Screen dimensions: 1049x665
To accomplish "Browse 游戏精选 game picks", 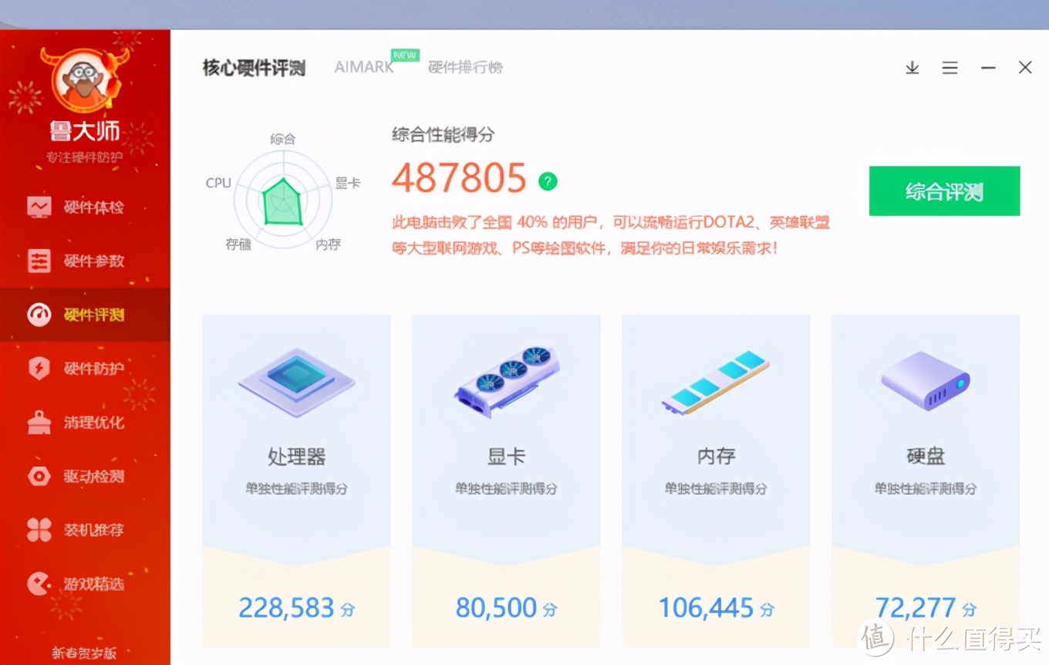I will tap(85, 584).
